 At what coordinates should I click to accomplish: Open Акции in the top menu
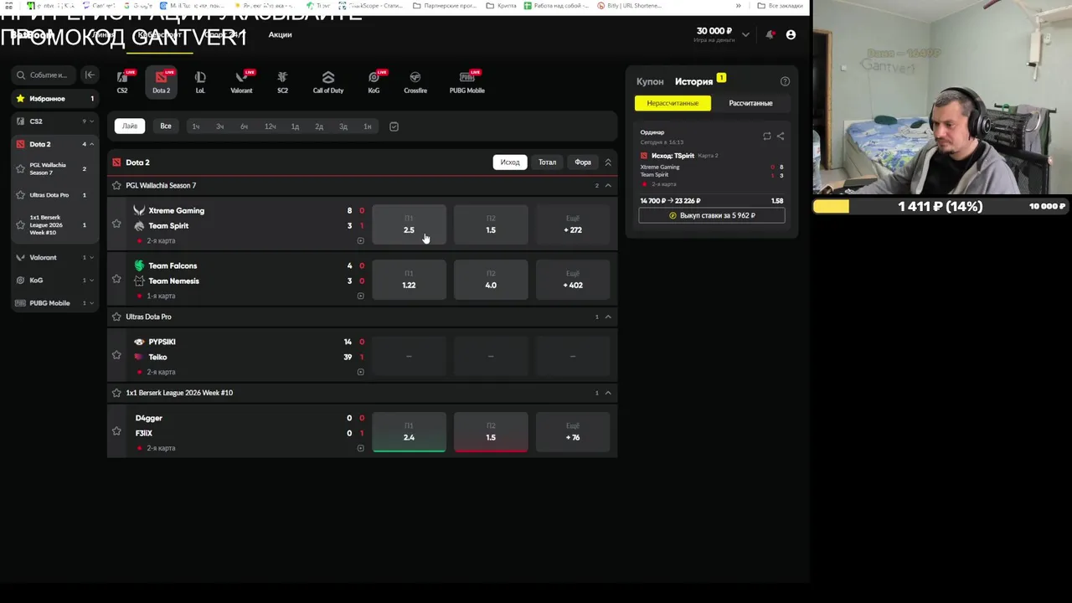(x=280, y=34)
